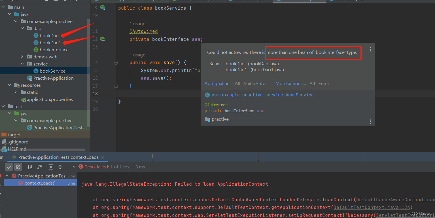
Task: Expand the static folder
Action: (16, 92)
